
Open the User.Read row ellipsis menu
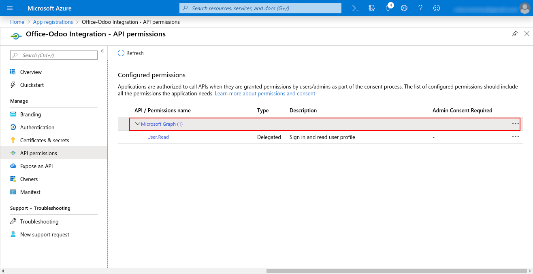click(x=515, y=137)
